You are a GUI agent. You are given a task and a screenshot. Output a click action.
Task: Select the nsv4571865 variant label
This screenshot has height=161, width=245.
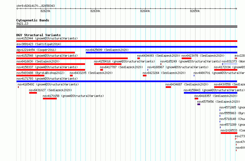point(232,107)
